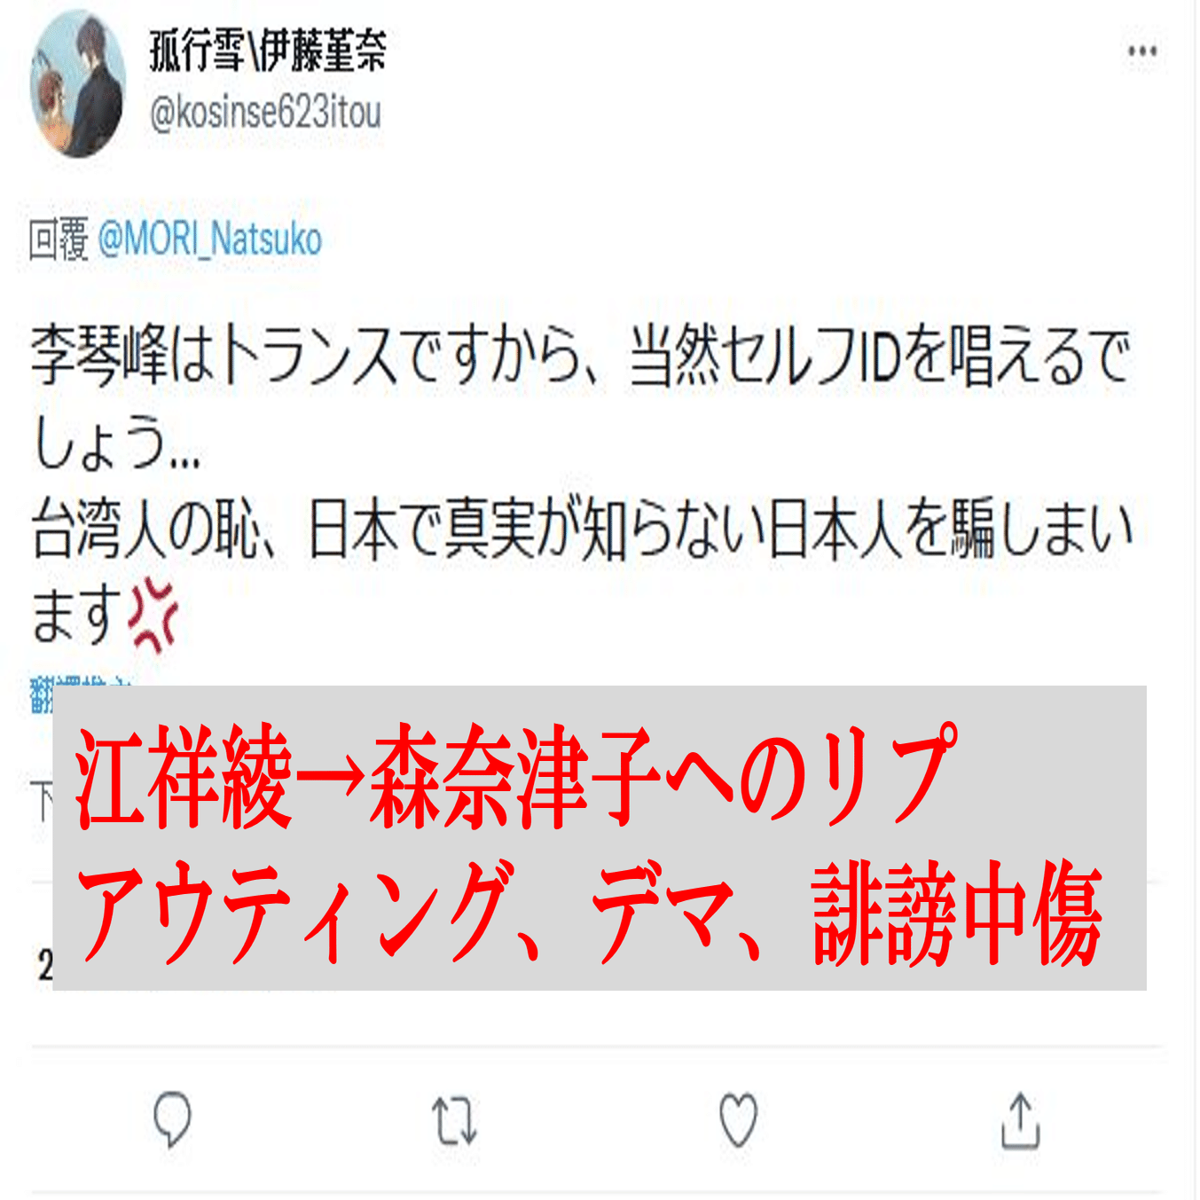The height and width of the screenshot is (1200, 1200).
Task: Click the tweet line starting 李琴峰はトランス
Action: (581, 357)
